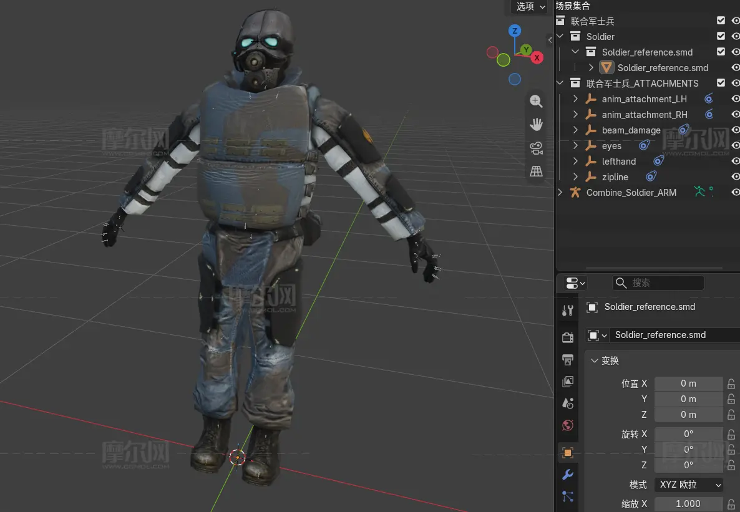Toggle the camera view icon
Screen dimensions: 740x512
[535, 148]
